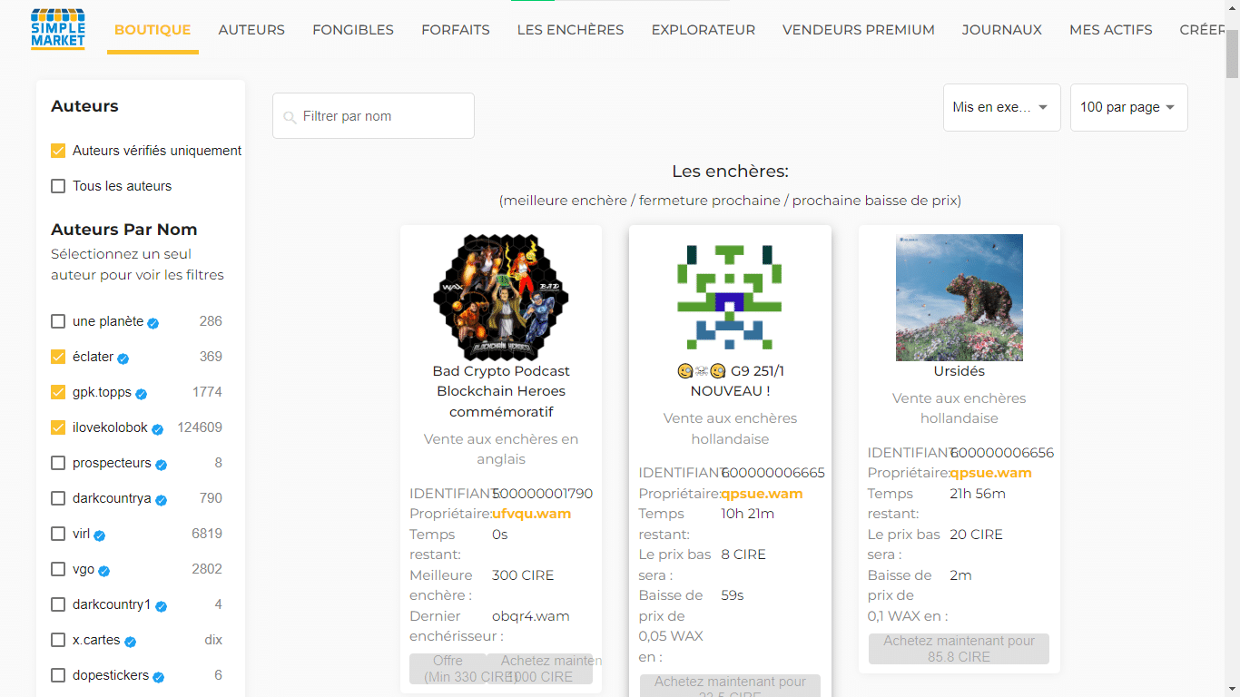
Task: Tick the 'une planète' author checkbox
Action: click(x=58, y=321)
